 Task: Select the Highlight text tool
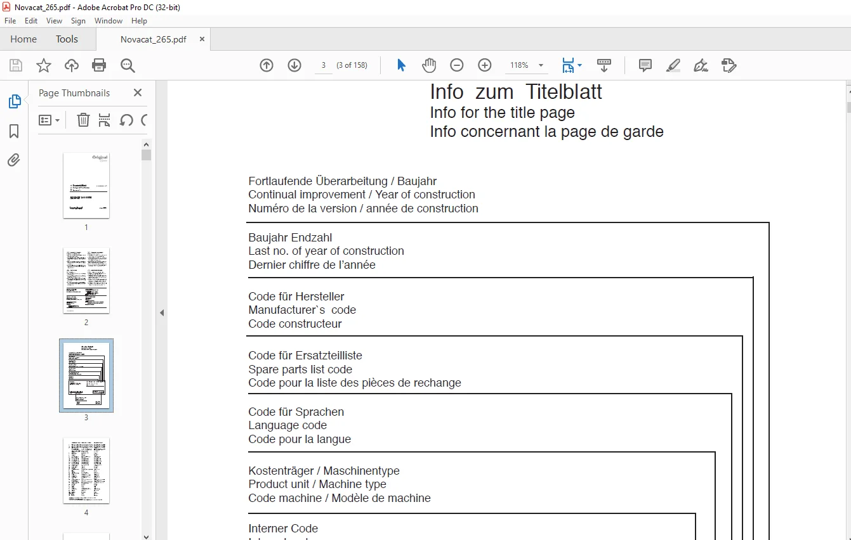click(673, 65)
